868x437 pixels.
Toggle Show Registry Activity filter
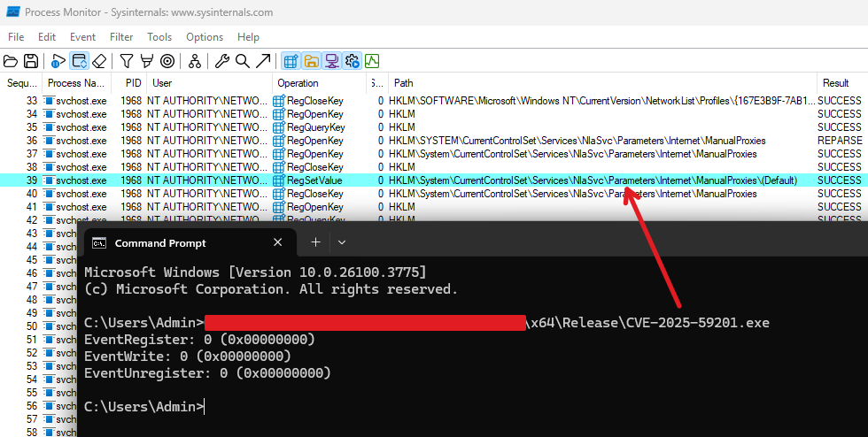[x=290, y=61]
